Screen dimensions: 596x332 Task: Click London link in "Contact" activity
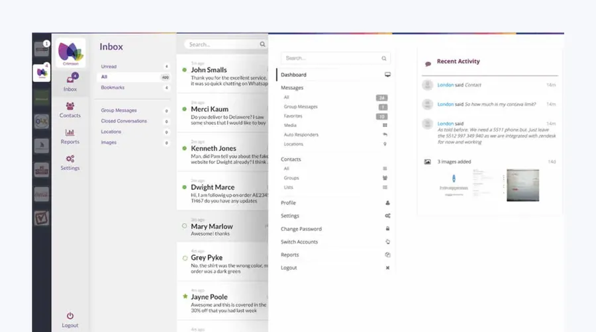pyautogui.click(x=446, y=85)
